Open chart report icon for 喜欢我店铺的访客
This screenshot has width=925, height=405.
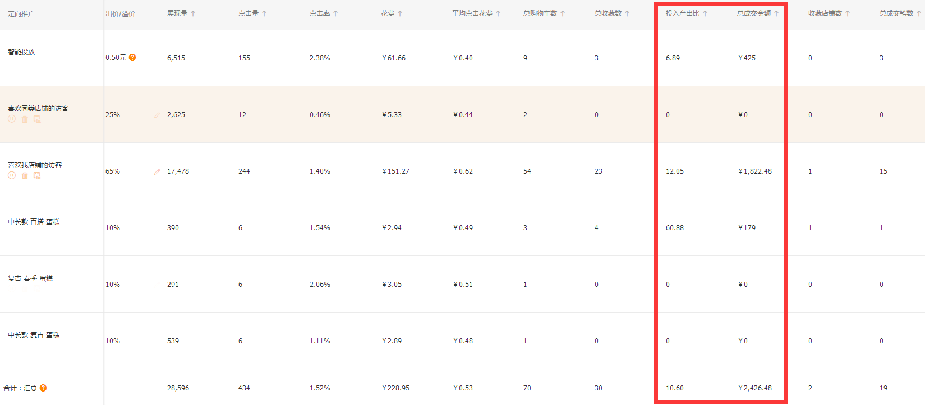[x=37, y=176]
